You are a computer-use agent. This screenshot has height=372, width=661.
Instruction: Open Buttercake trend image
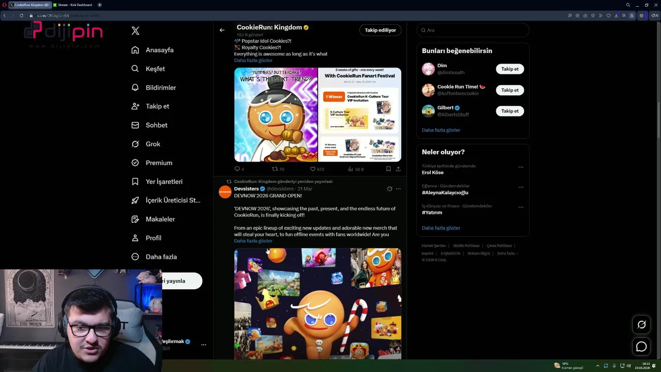tap(276, 115)
